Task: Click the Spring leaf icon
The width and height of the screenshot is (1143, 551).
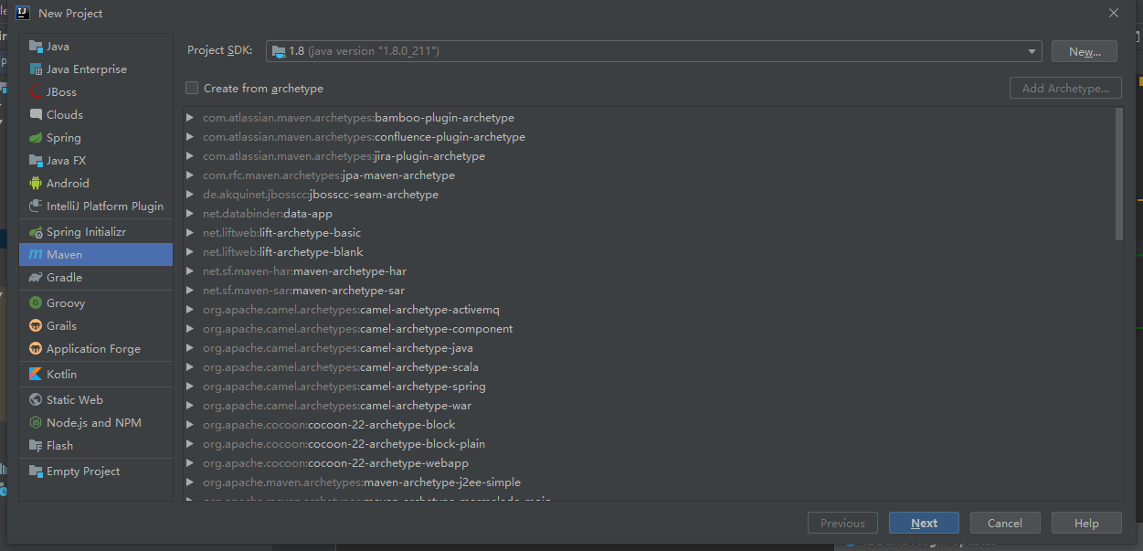Action: pos(36,138)
